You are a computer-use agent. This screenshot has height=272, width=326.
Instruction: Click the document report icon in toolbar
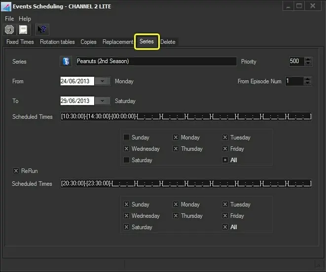23,30
